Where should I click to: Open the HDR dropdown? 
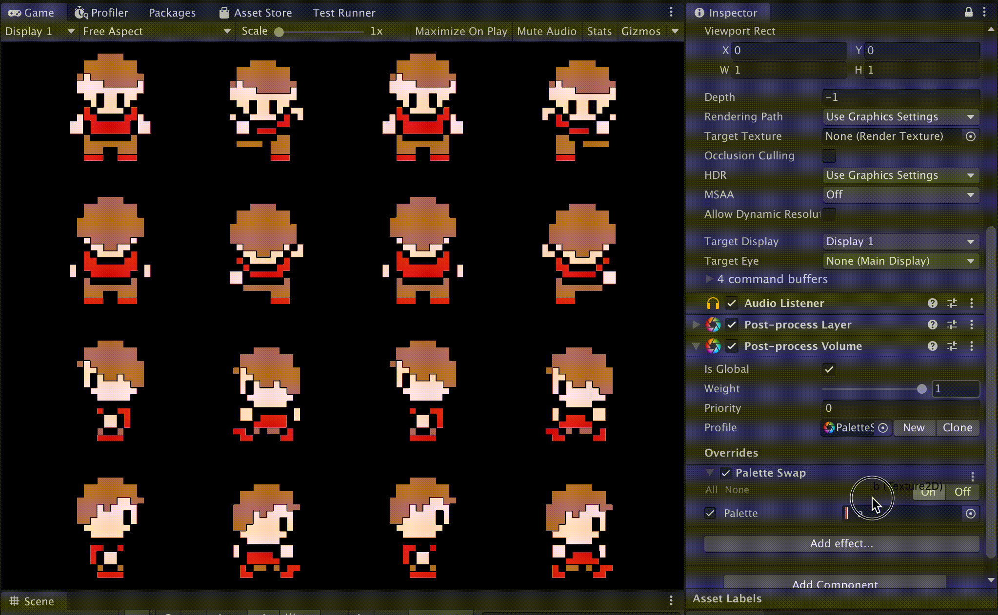coord(900,175)
